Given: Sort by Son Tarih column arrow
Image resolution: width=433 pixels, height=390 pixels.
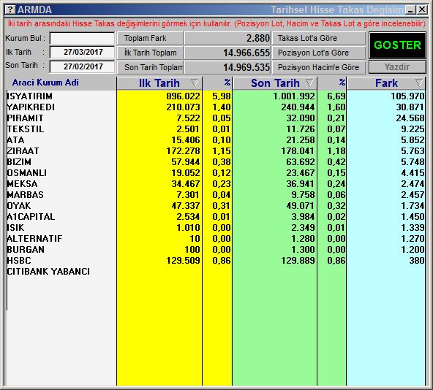Looking at the screenshot, I should coord(310,83).
